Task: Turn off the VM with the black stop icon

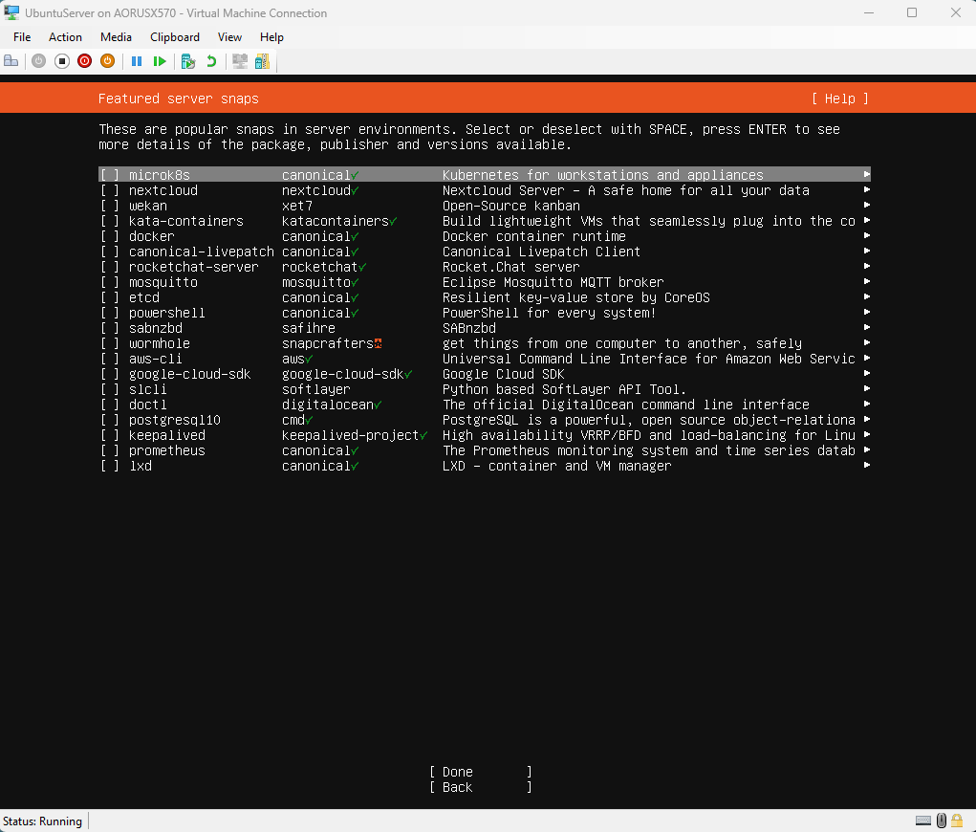Action: [x=61, y=61]
